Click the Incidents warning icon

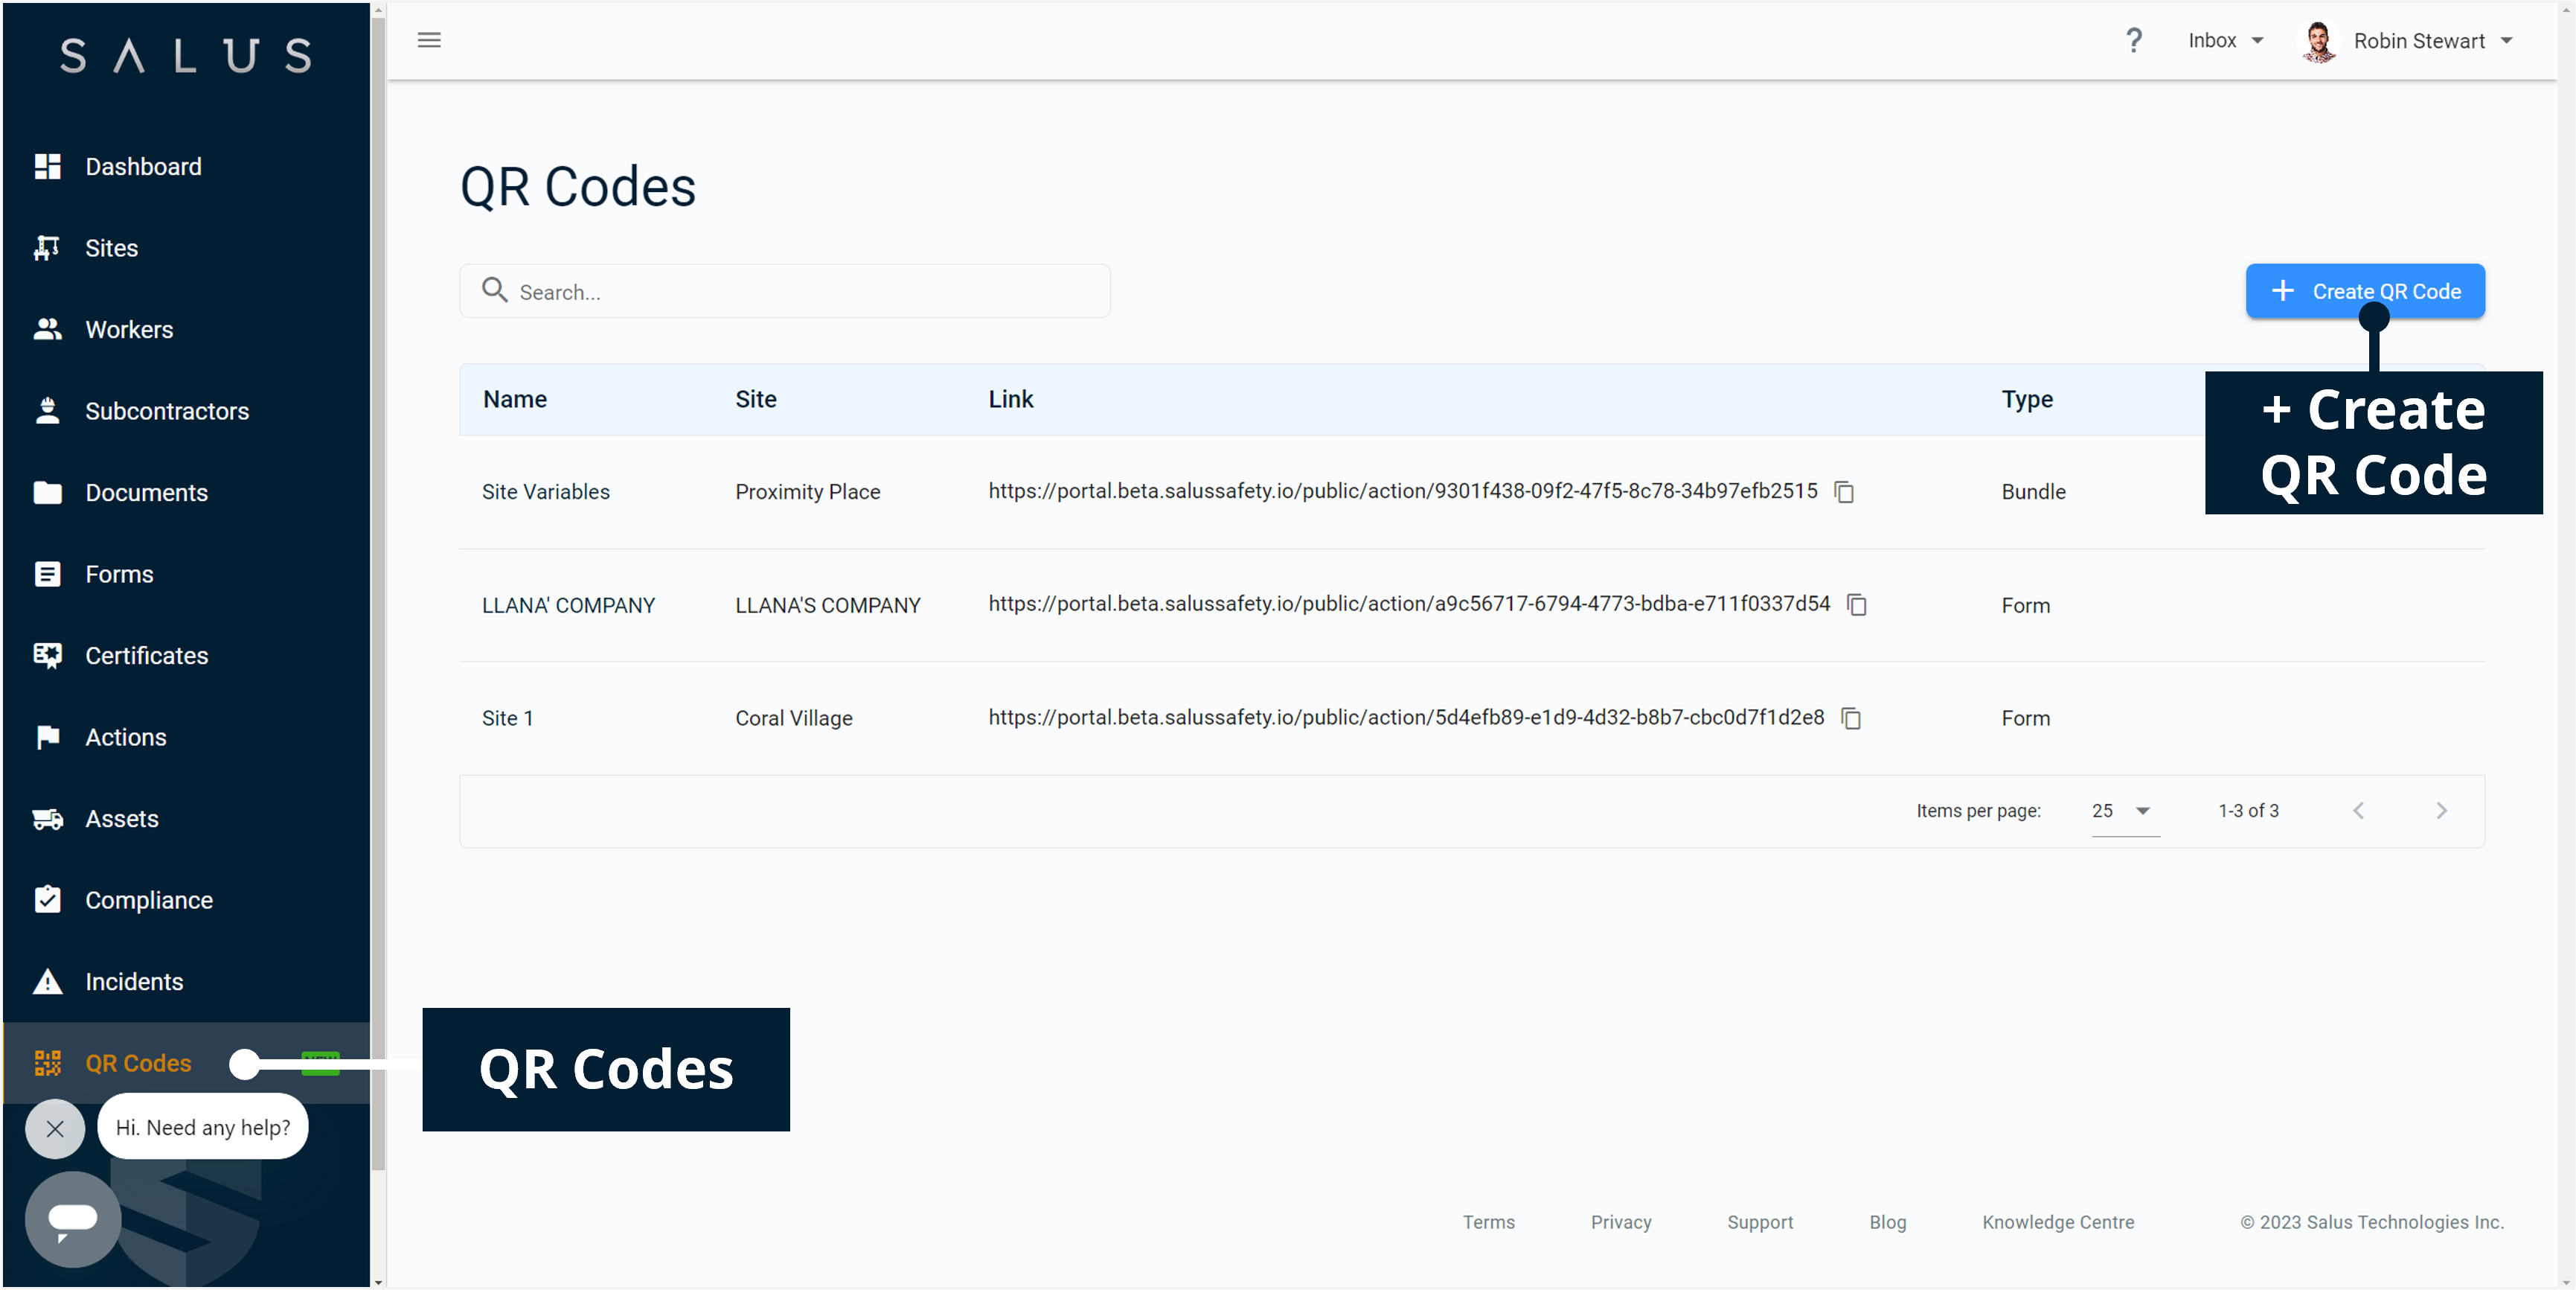[47, 982]
